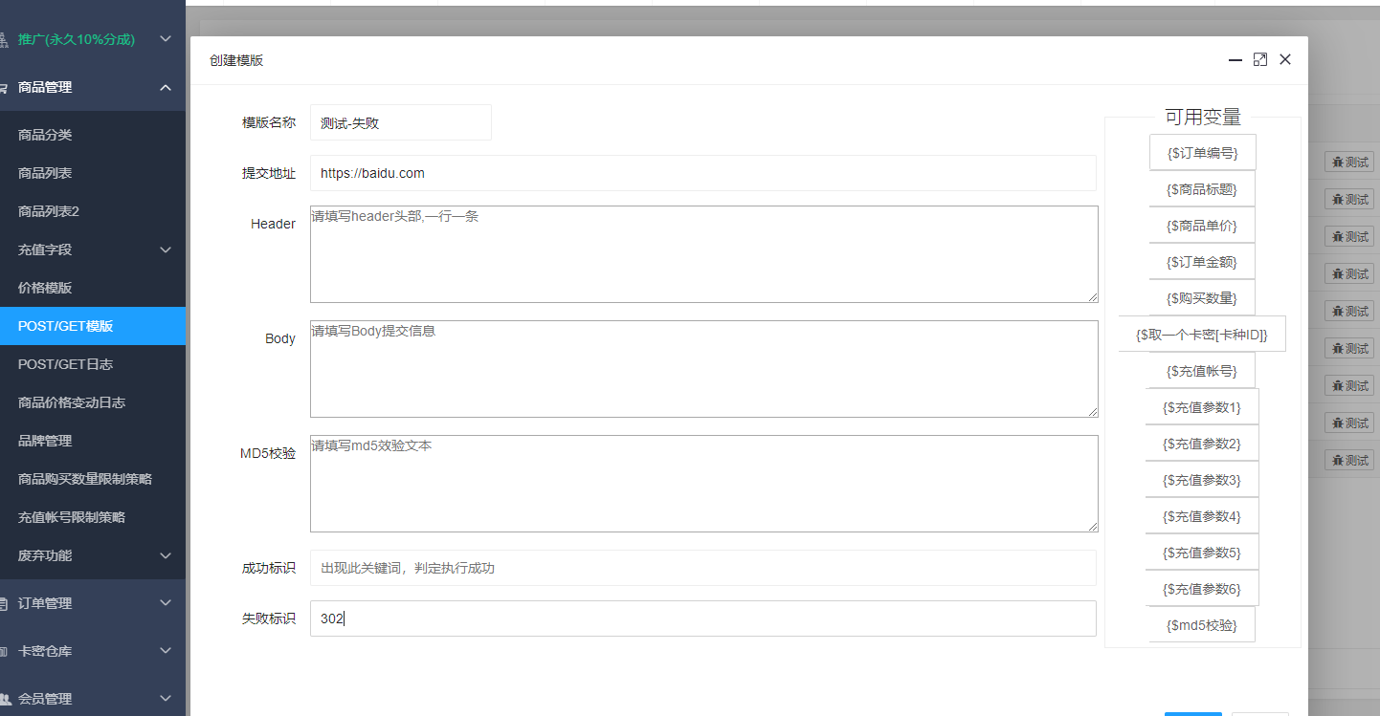Click the 商品管理 sidebar icon
This screenshot has height=716, width=1380.
pos(4,87)
